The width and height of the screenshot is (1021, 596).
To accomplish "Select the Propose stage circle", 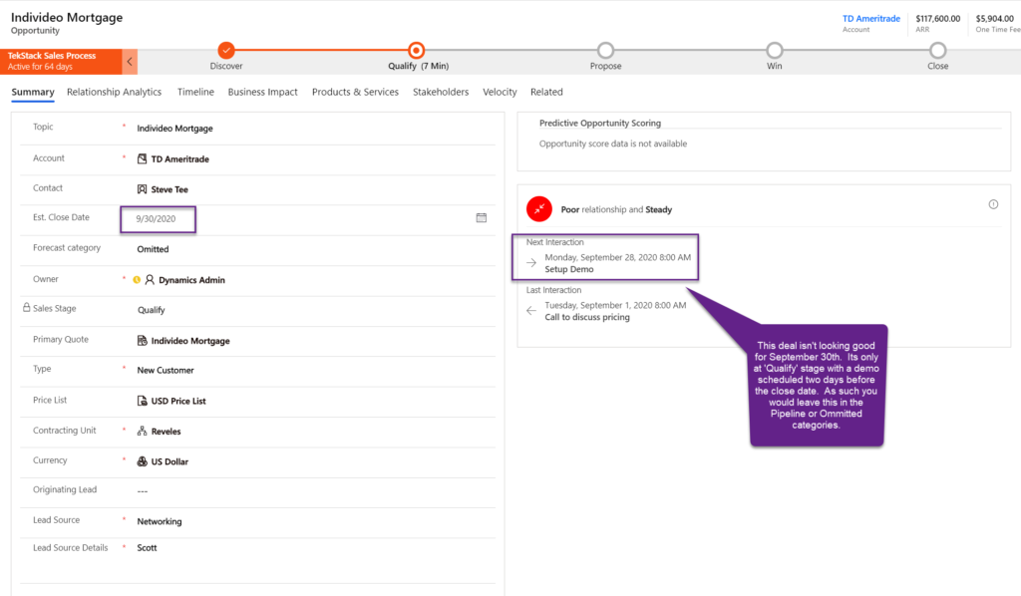I will [605, 50].
